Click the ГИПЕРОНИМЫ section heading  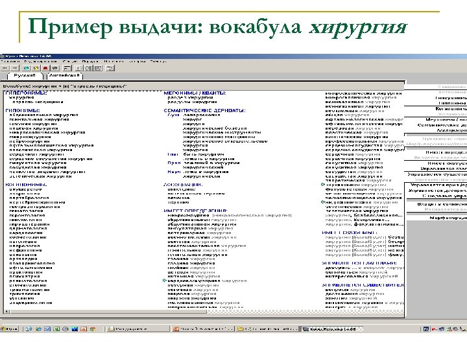26,93
